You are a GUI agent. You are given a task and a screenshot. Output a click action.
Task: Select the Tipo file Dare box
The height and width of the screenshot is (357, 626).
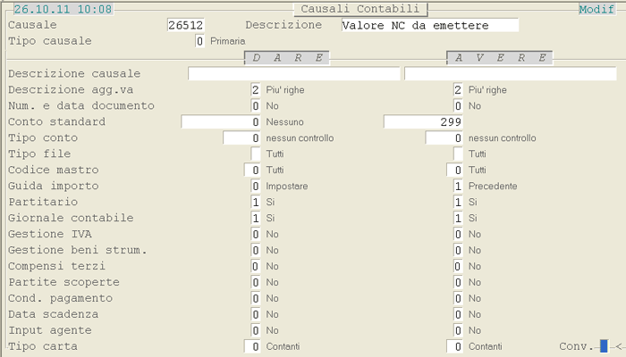pos(256,154)
